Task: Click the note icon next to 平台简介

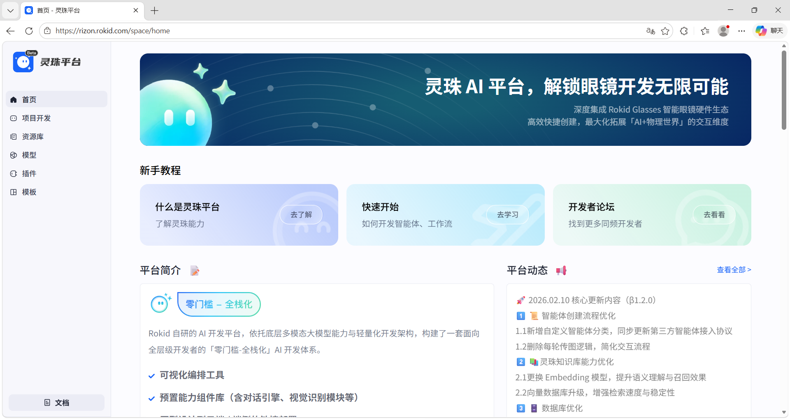Action: (195, 271)
